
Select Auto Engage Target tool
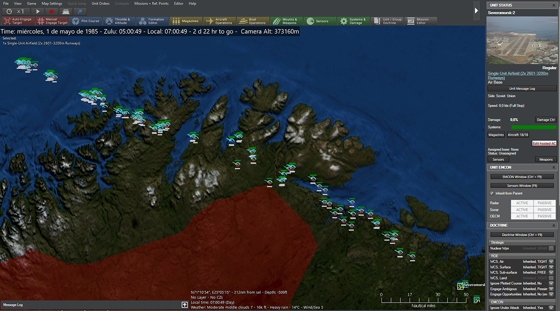coord(19,21)
